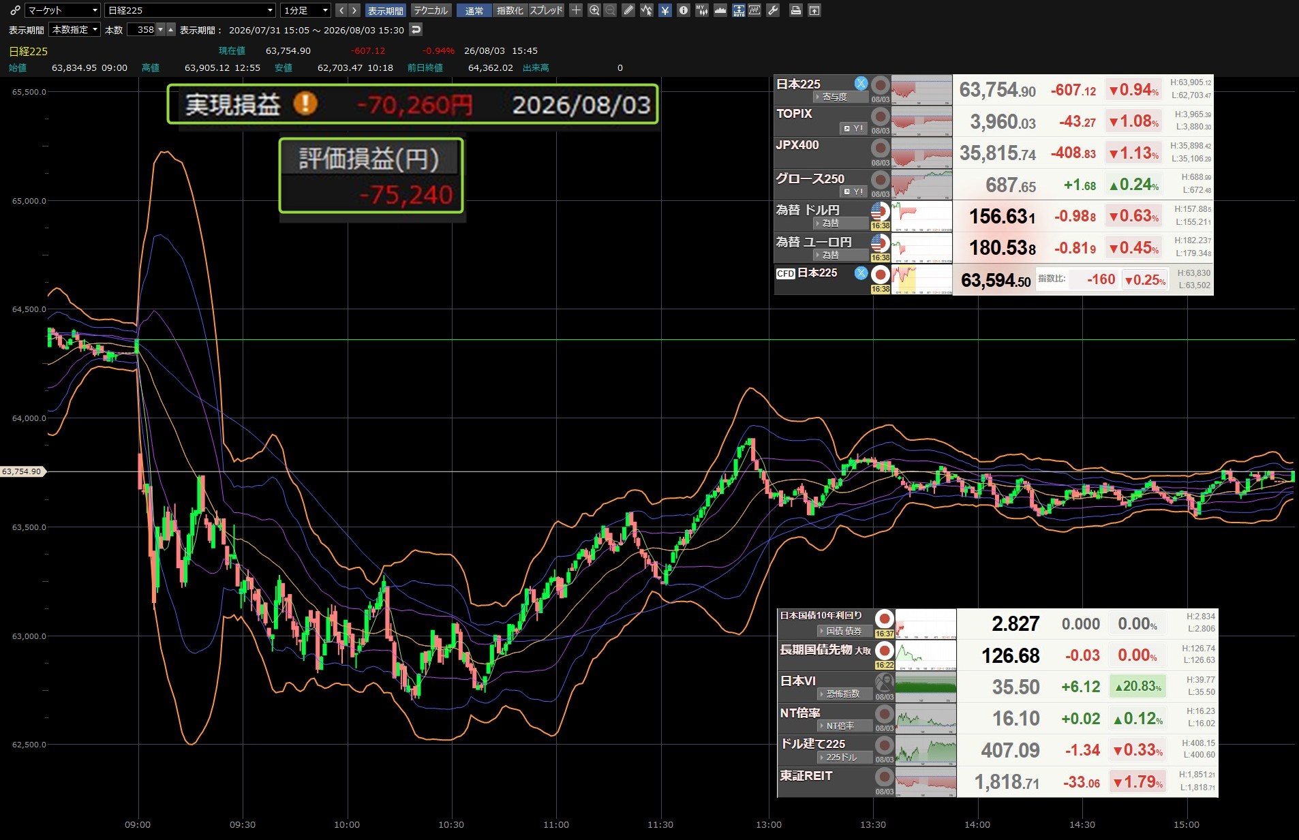The height and width of the screenshot is (840, 1299).
Task: Toggle the yen price display icon
Action: pos(665,10)
